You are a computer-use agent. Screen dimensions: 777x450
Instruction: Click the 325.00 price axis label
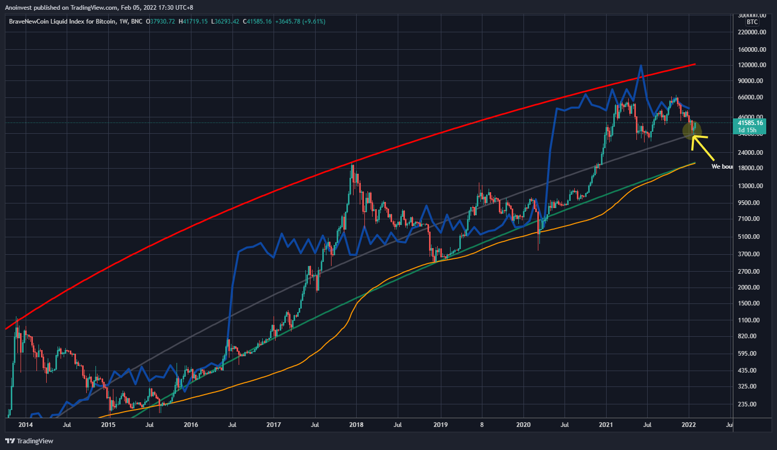coord(747,386)
